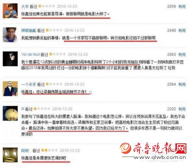This screenshot has height=166, width=189.
Task: Click Vol de Nuit's dark avatar image
Action: click(10, 59)
